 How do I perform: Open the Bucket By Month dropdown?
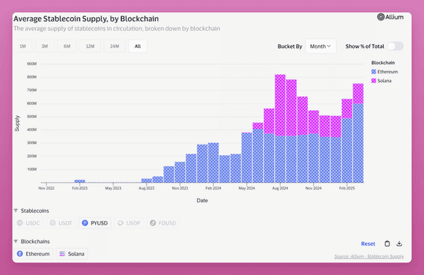click(321, 46)
